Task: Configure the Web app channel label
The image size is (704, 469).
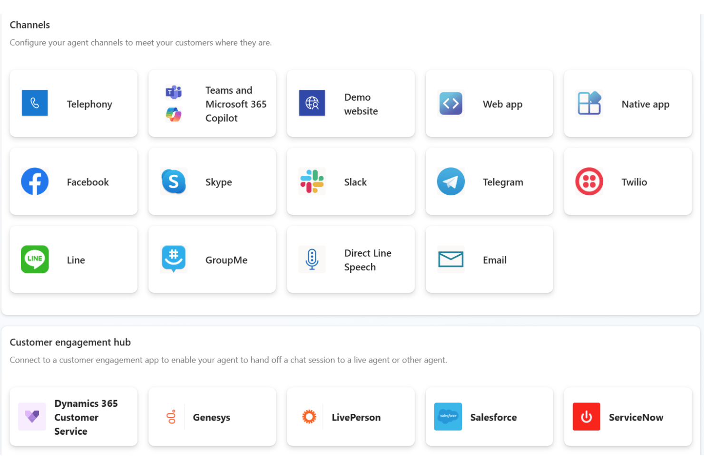Action: 502,104
